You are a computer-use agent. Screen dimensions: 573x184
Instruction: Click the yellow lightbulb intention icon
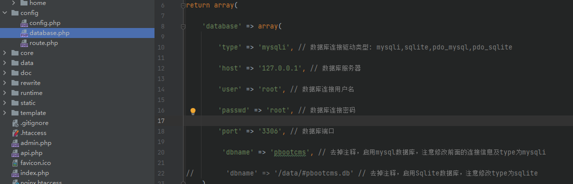(193, 111)
